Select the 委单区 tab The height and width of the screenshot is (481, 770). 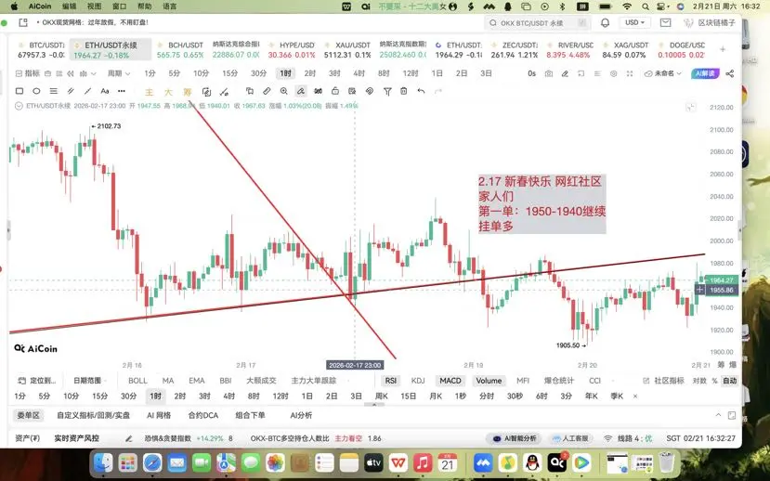point(29,415)
